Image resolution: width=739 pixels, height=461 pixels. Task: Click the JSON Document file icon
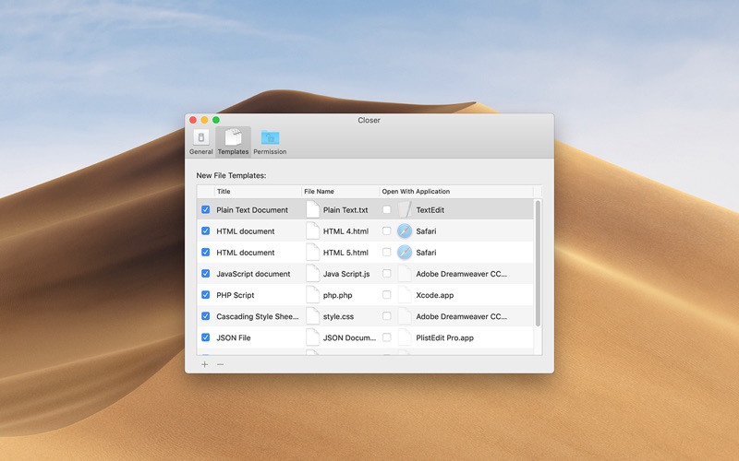(x=312, y=337)
